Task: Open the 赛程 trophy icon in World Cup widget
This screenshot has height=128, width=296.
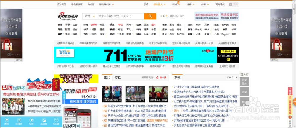Action: point(7,120)
